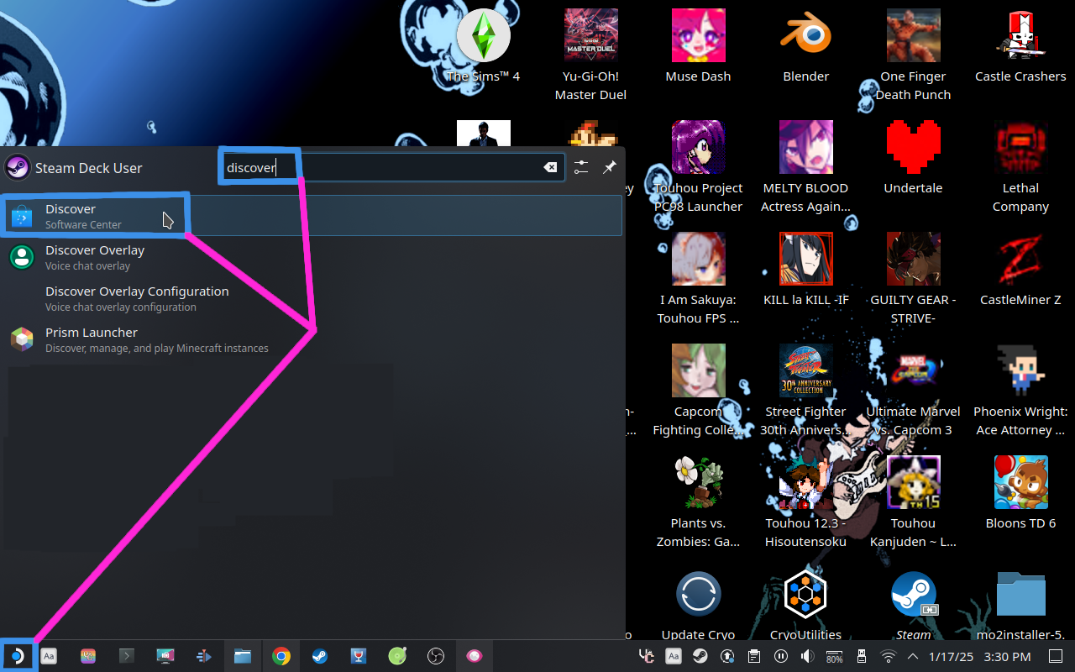Click the media pause tray icon
This screenshot has height=672, width=1075.
(780, 656)
